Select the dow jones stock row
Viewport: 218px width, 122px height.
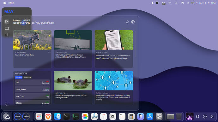point(32,90)
